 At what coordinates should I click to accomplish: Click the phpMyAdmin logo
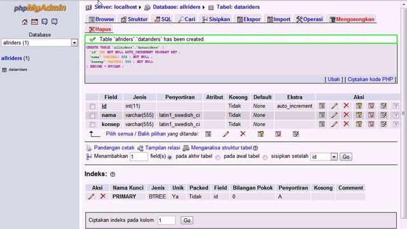(40, 8)
